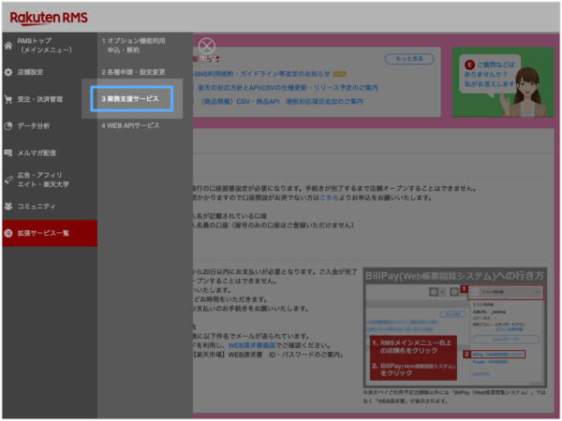Open 店舗設定 in sidebar

tap(50, 72)
